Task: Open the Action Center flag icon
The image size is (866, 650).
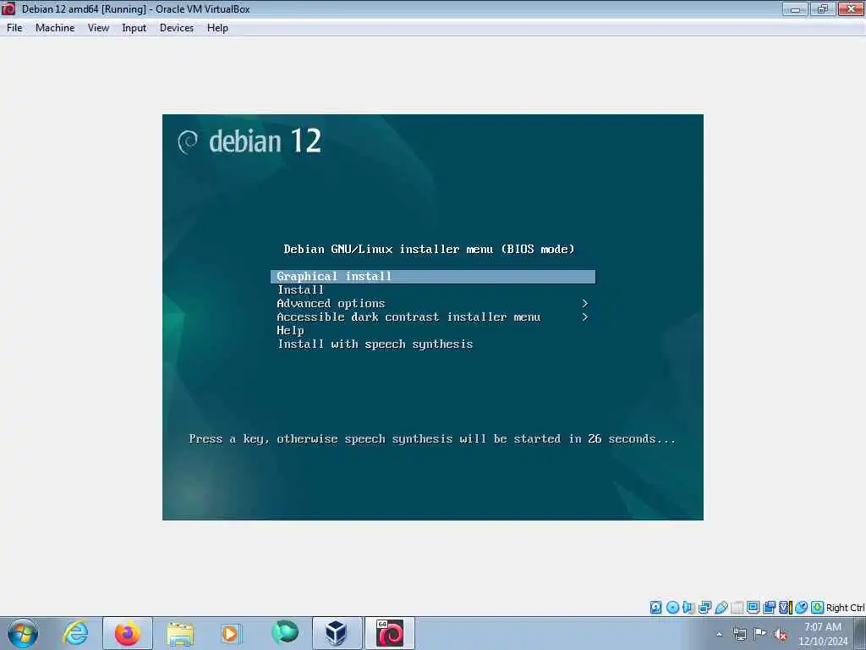Action: click(x=760, y=634)
